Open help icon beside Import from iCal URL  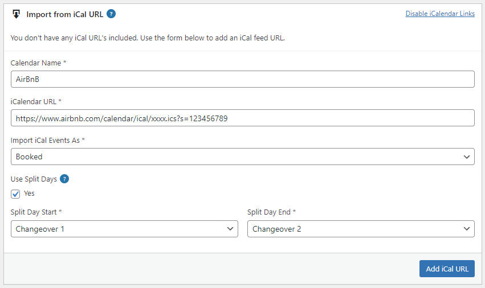[x=111, y=14]
